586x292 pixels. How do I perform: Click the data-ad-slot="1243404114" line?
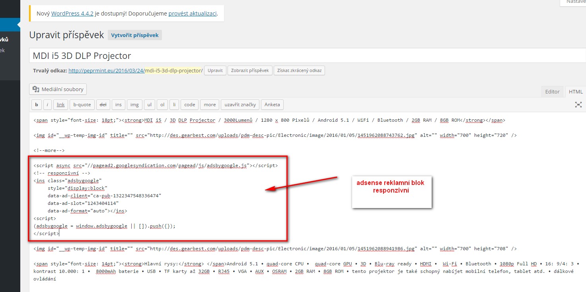tap(83, 203)
